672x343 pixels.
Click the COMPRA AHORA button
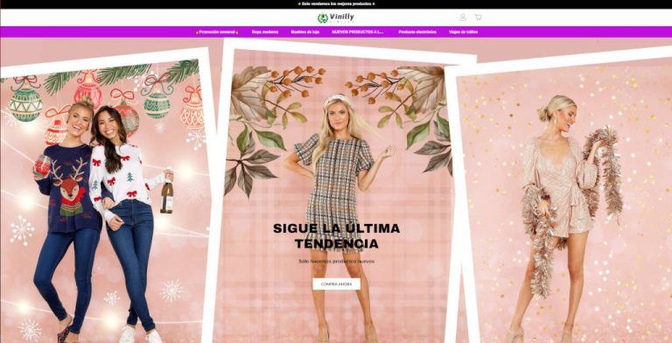point(336,283)
